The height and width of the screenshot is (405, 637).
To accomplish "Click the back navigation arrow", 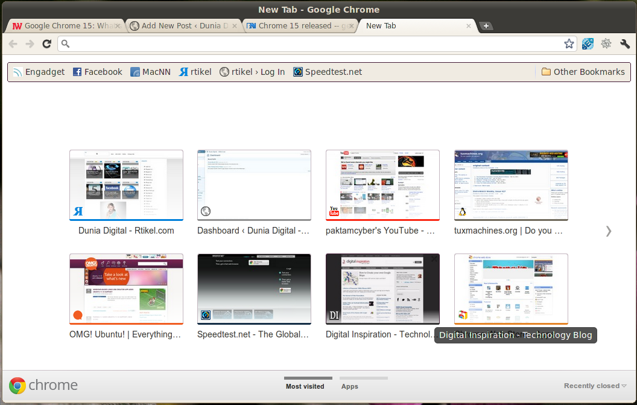I will coord(13,44).
